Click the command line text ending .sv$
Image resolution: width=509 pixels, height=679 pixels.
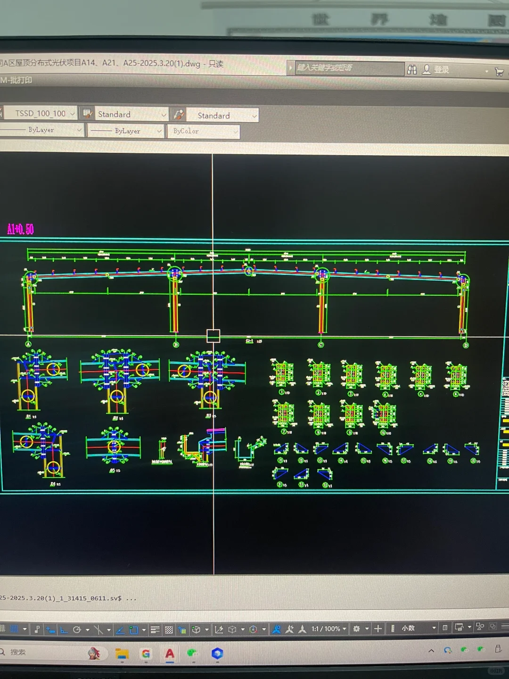pos(68,598)
